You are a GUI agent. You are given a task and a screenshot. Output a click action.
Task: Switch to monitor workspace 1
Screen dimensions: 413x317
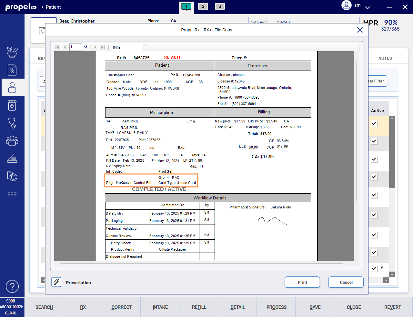pyautogui.click(x=186, y=7)
